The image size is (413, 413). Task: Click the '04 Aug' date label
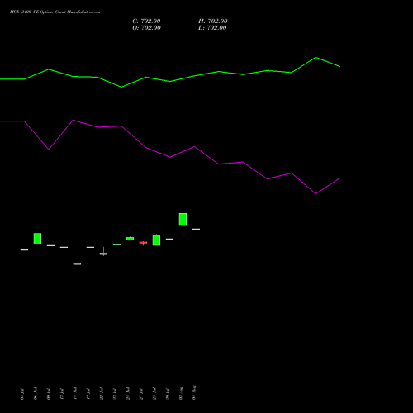(x=194, y=392)
